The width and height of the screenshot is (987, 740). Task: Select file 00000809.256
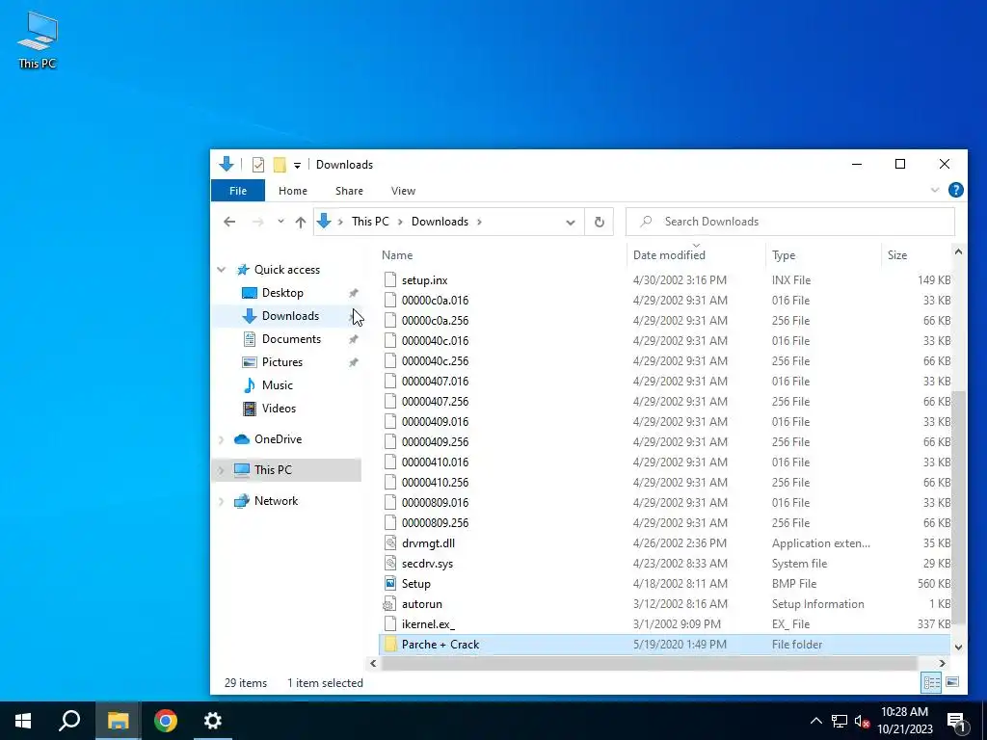tap(666, 523)
